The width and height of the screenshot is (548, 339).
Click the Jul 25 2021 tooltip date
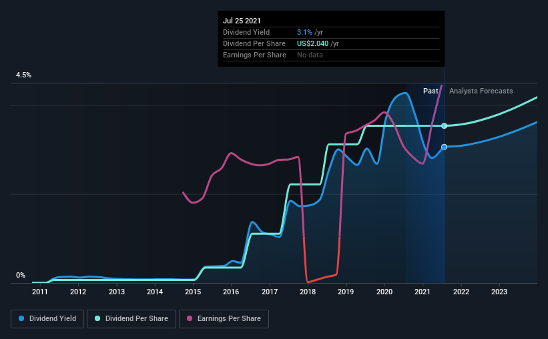click(242, 21)
